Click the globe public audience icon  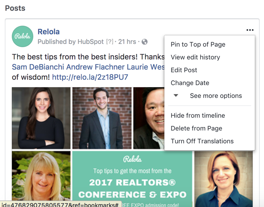click(145, 42)
